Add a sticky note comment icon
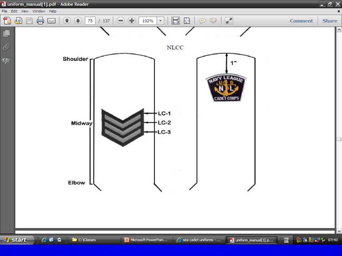 click(202, 21)
